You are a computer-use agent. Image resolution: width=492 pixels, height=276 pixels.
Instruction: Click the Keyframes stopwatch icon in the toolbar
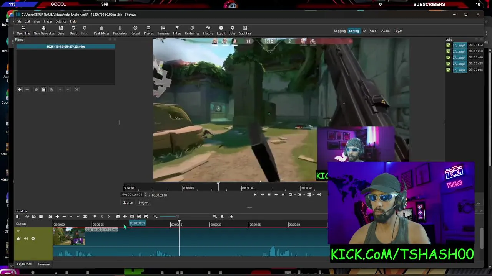tap(192, 30)
